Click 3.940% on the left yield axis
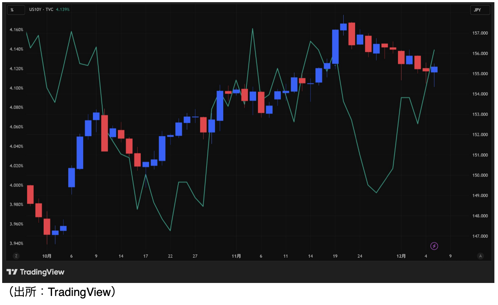The width and height of the screenshot is (498, 305). pyautogui.click(x=17, y=244)
